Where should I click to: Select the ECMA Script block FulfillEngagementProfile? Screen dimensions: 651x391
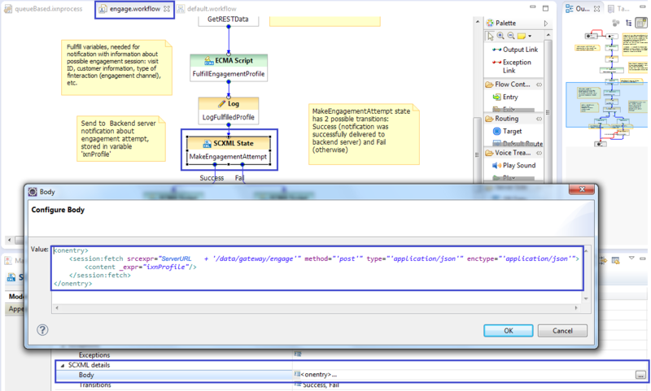(228, 67)
